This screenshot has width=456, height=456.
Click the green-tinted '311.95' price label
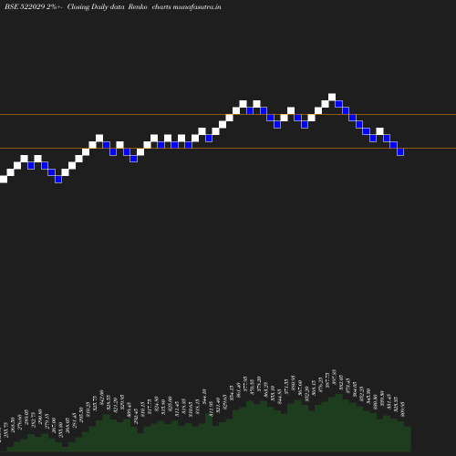[x=211, y=409]
